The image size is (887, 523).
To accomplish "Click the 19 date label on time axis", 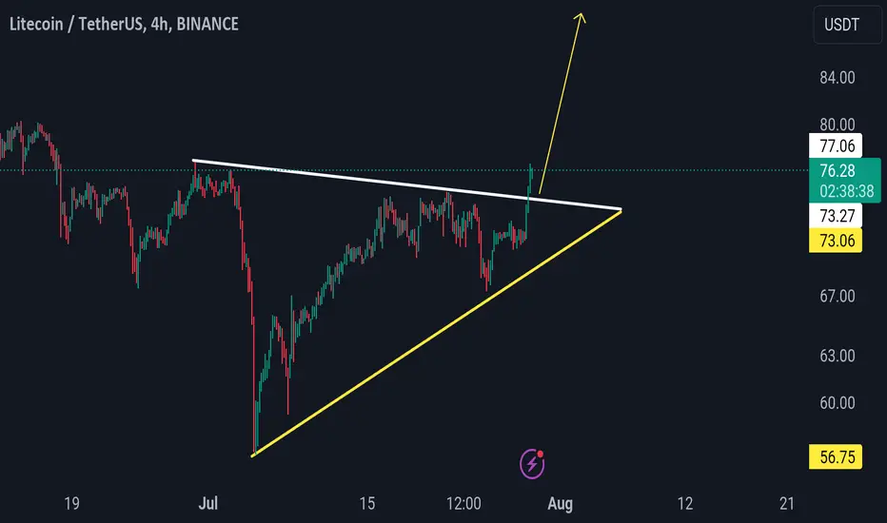I will click(71, 503).
